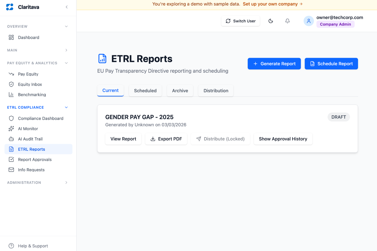Click the Switch User button
Screen dimensions: 377x251
click(x=241, y=21)
